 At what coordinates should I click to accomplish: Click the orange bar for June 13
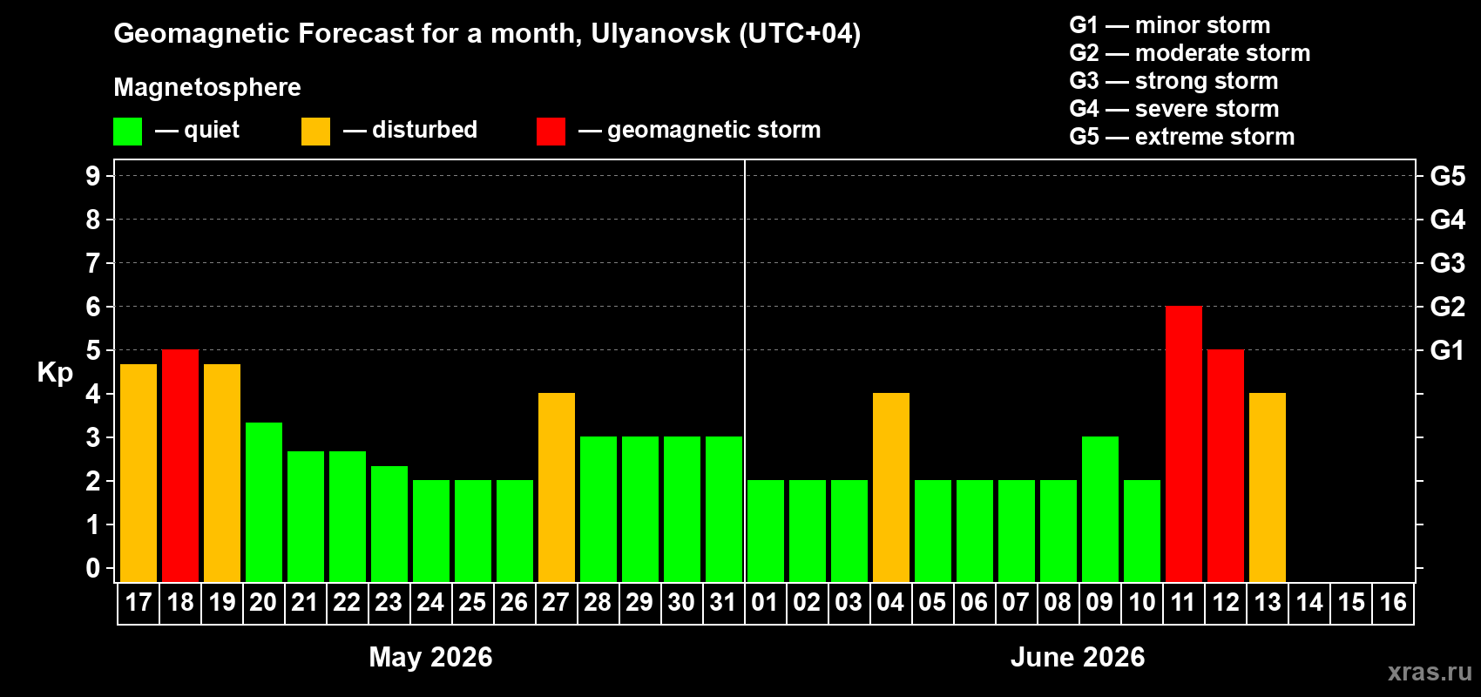[x=1268, y=488]
